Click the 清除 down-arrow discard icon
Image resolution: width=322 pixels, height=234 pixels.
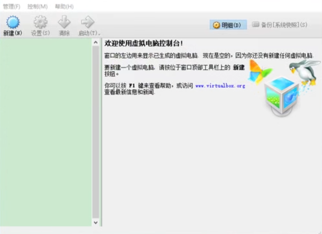click(x=64, y=22)
